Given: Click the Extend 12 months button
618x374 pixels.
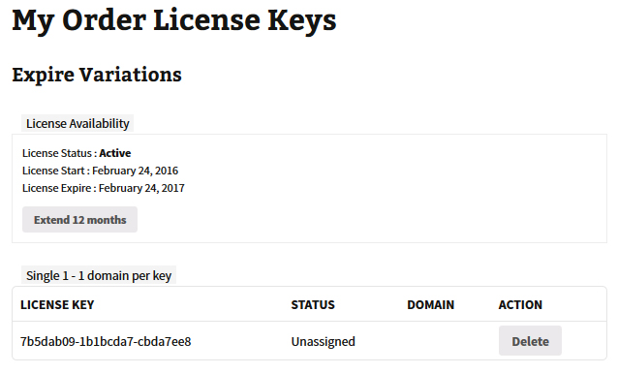Looking at the screenshot, I should 79,220.
